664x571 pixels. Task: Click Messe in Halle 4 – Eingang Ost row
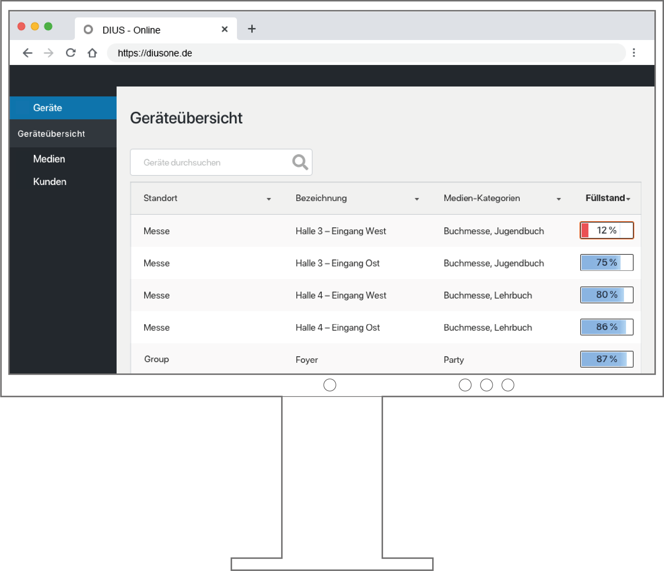[157, 328]
